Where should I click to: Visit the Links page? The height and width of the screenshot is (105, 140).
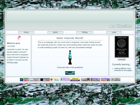114,32
